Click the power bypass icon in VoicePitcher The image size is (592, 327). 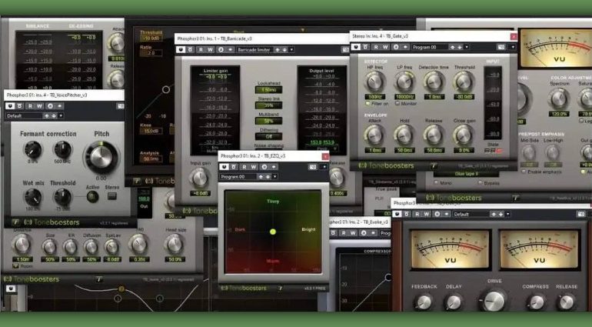(x=10, y=105)
